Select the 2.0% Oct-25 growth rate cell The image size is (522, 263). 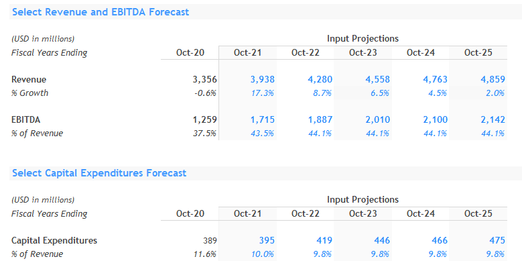click(495, 93)
